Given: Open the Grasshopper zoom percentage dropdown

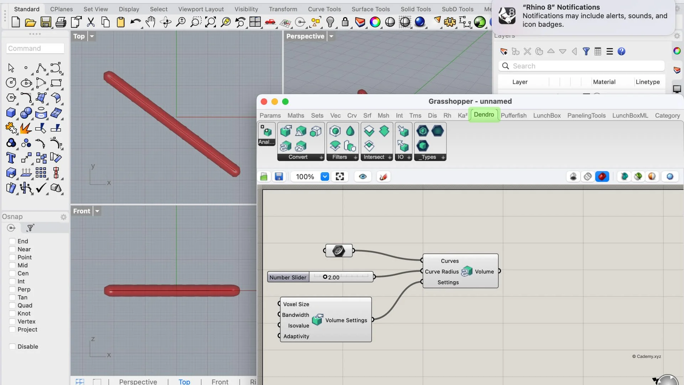Looking at the screenshot, I should [x=325, y=176].
